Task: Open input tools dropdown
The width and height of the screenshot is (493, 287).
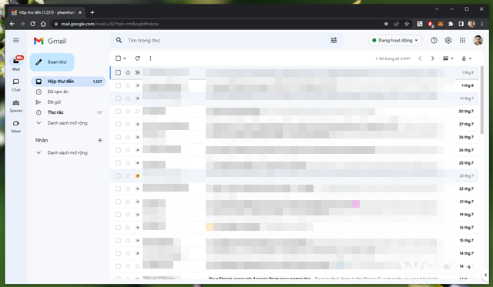Action: [x=467, y=58]
